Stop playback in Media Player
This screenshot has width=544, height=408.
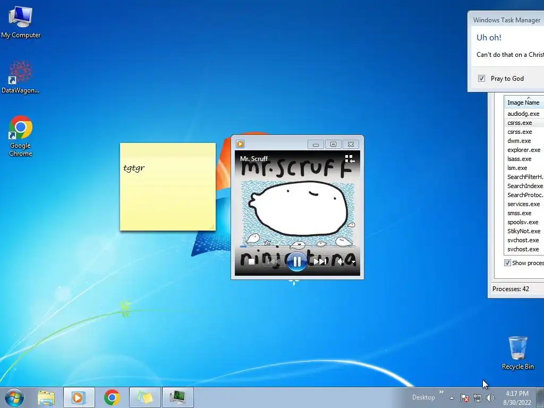(x=251, y=261)
